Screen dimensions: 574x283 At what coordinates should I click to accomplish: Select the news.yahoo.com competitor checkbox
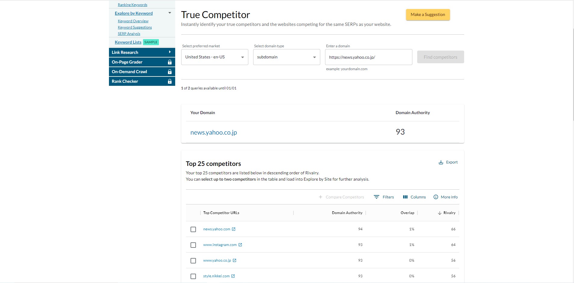tap(193, 229)
